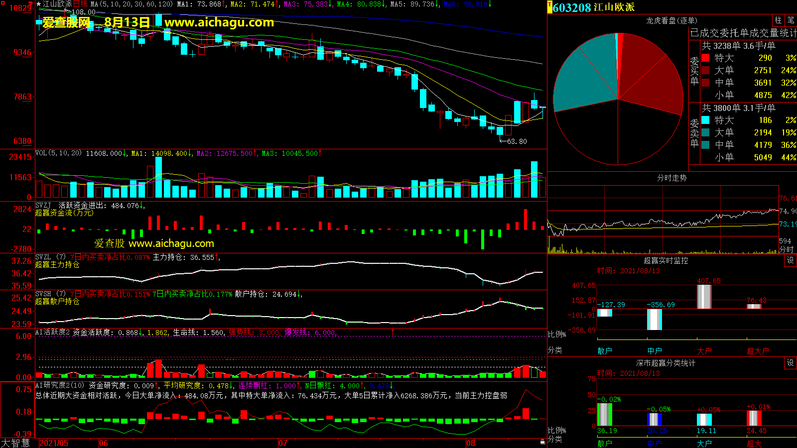797x448 pixels.
Task: Click the bright red 特大 buy-order swatch
Action: pyautogui.click(x=705, y=58)
